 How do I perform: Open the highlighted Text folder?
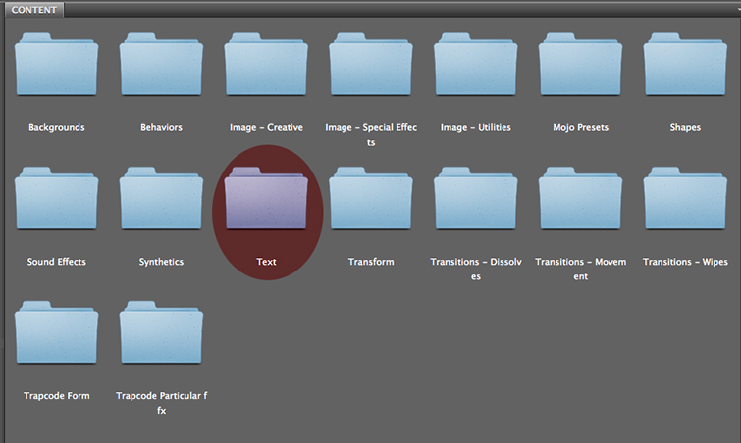[266, 201]
